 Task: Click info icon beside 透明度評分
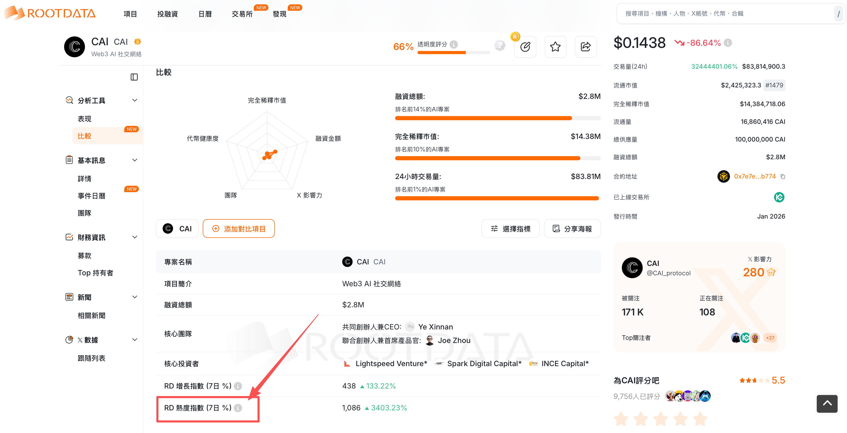click(454, 44)
